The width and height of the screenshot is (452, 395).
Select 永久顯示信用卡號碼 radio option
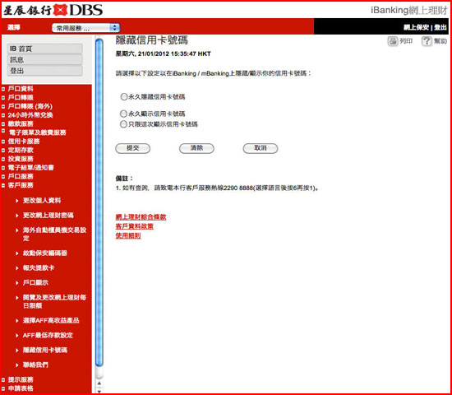tap(123, 114)
